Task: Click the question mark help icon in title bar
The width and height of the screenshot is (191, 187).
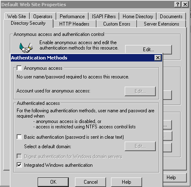Action: coord(178,5)
